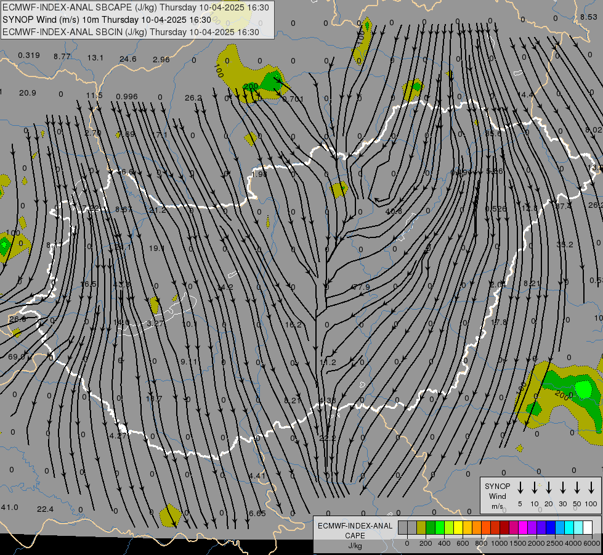Click the map value 17.8

click(x=499, y=322)
